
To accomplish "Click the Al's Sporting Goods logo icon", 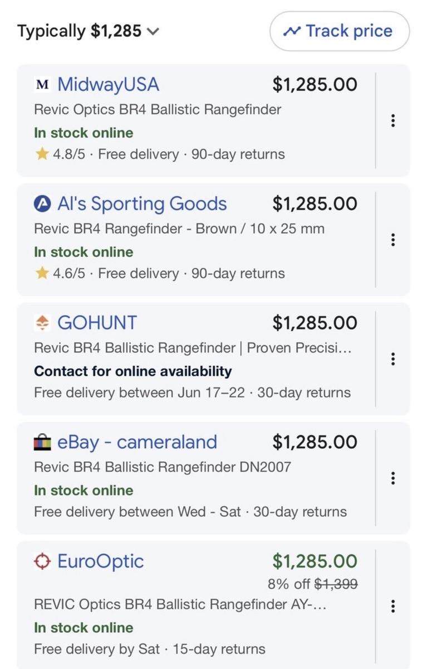I will pos(42,204).
